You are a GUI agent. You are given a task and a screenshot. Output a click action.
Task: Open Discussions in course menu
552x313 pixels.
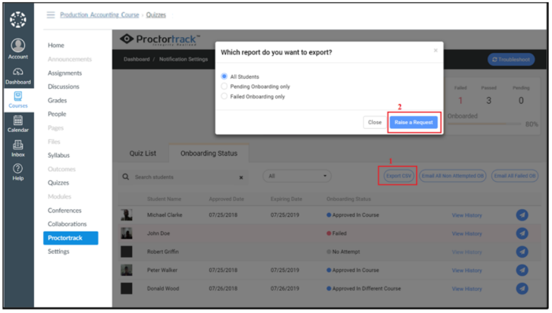[x=64, y=86]
